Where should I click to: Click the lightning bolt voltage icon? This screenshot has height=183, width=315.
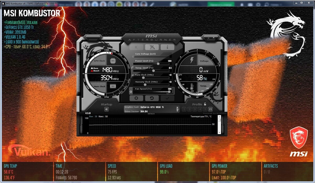(192, 60)
